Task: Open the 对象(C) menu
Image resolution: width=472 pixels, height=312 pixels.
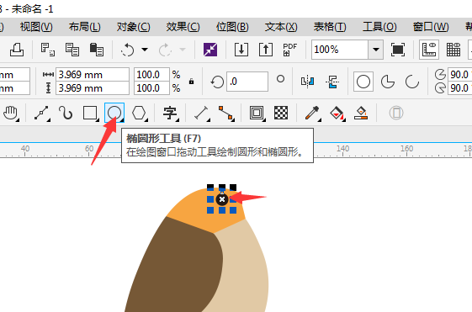Action: pos(133,27)
